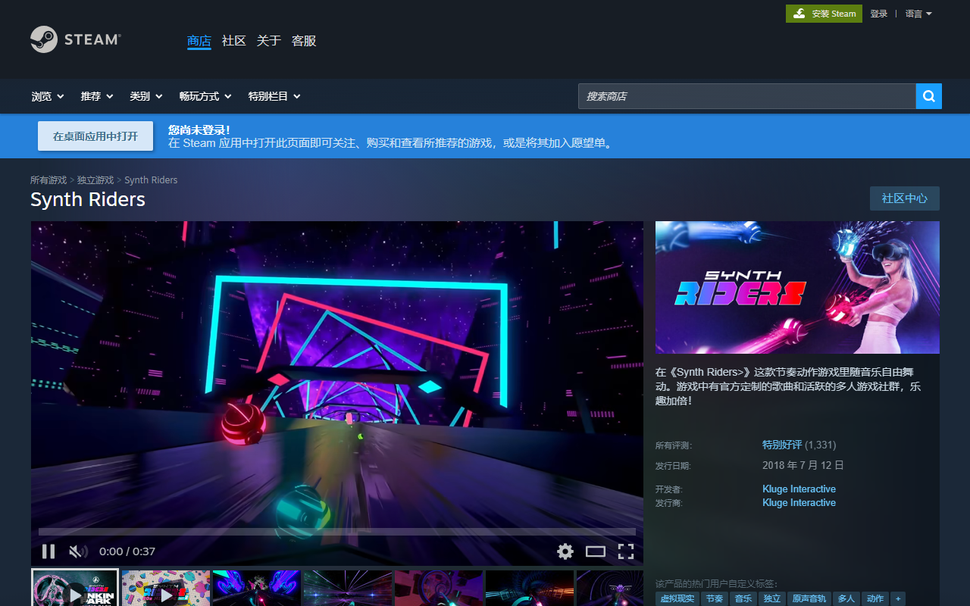Open the 关于 tab
The width and height of the screenshot is (970, 606).
pyautogui.click(x=269, y=41)
